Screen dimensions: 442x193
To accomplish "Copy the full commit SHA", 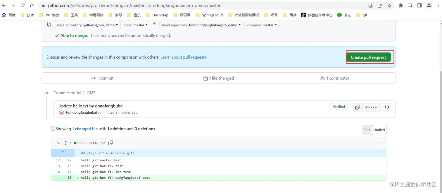I will (x=358, y=107).
